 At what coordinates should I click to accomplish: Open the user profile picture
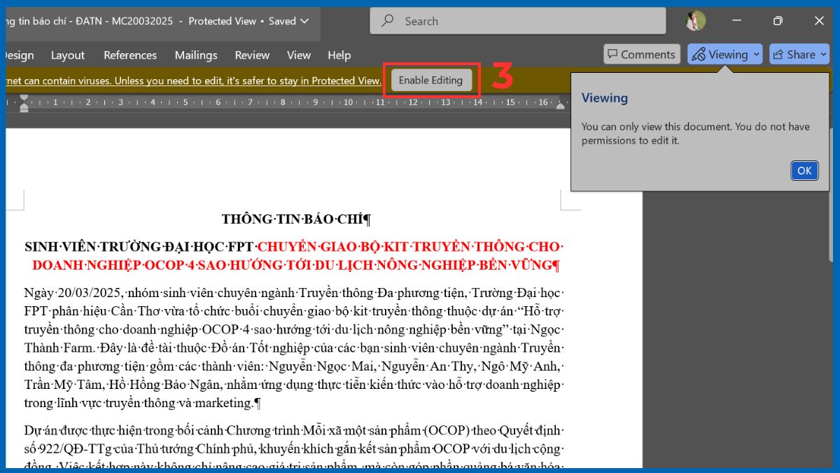coord(695,20)
